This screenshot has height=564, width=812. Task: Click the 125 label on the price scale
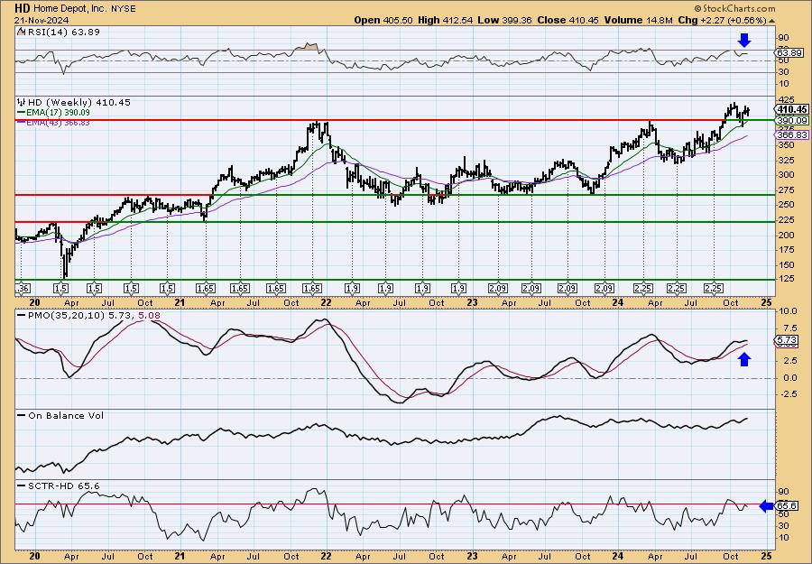pyautogui.click(x=786, y=280)
